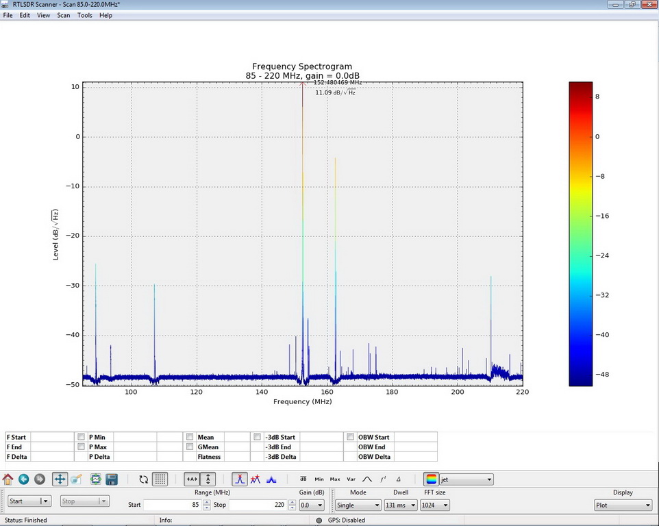659x526 pixels.
Task: Click the Stop frequency input field
Action: (257, 505)
